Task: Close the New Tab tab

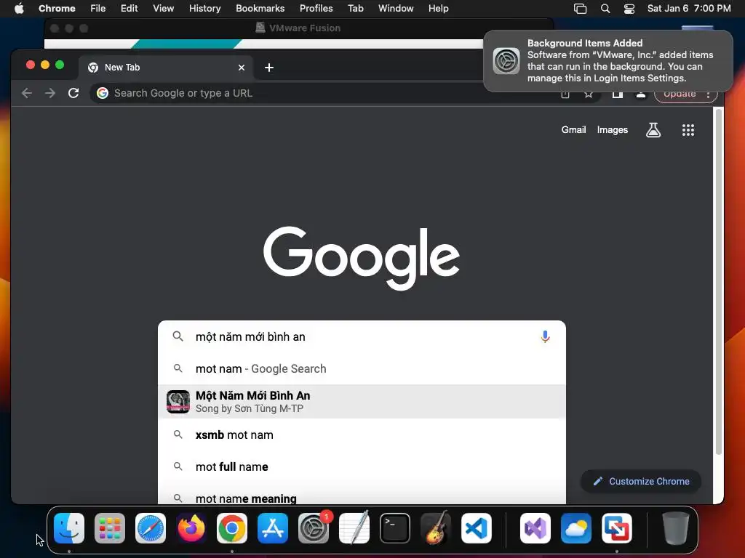Action: point(242,68)
